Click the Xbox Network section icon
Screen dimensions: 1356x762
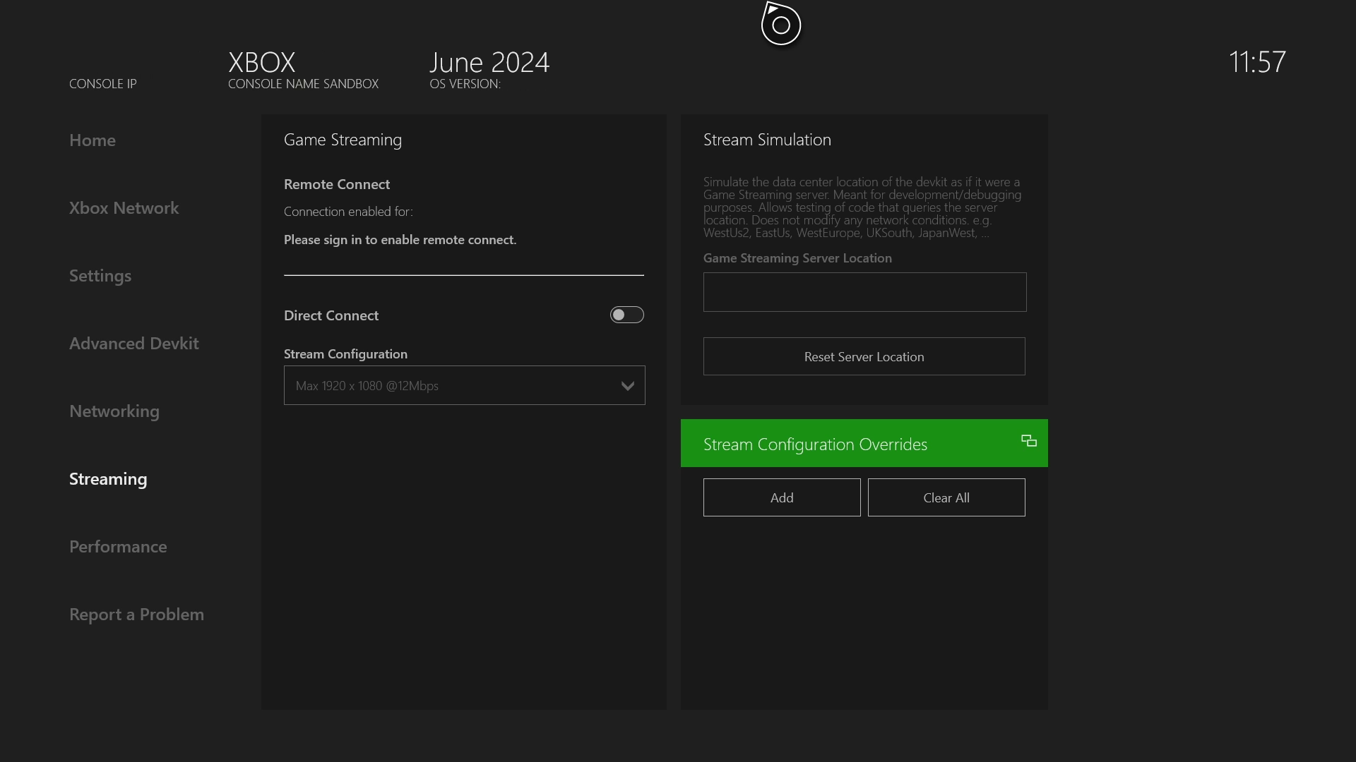coord(124,207)
